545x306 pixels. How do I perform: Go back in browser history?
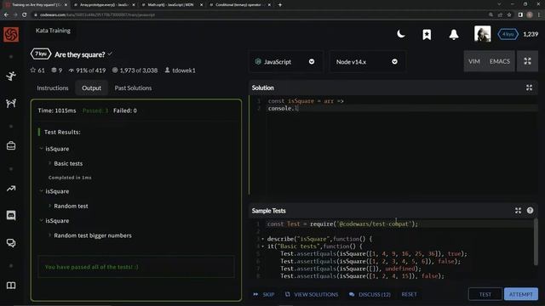6,15
